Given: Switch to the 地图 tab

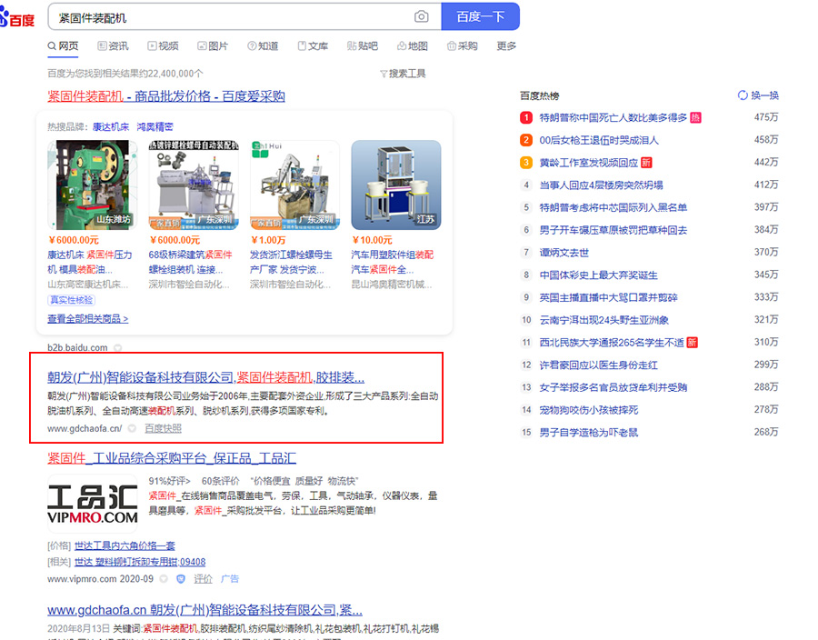Looking at the screenshot, I should coord(413,45).
